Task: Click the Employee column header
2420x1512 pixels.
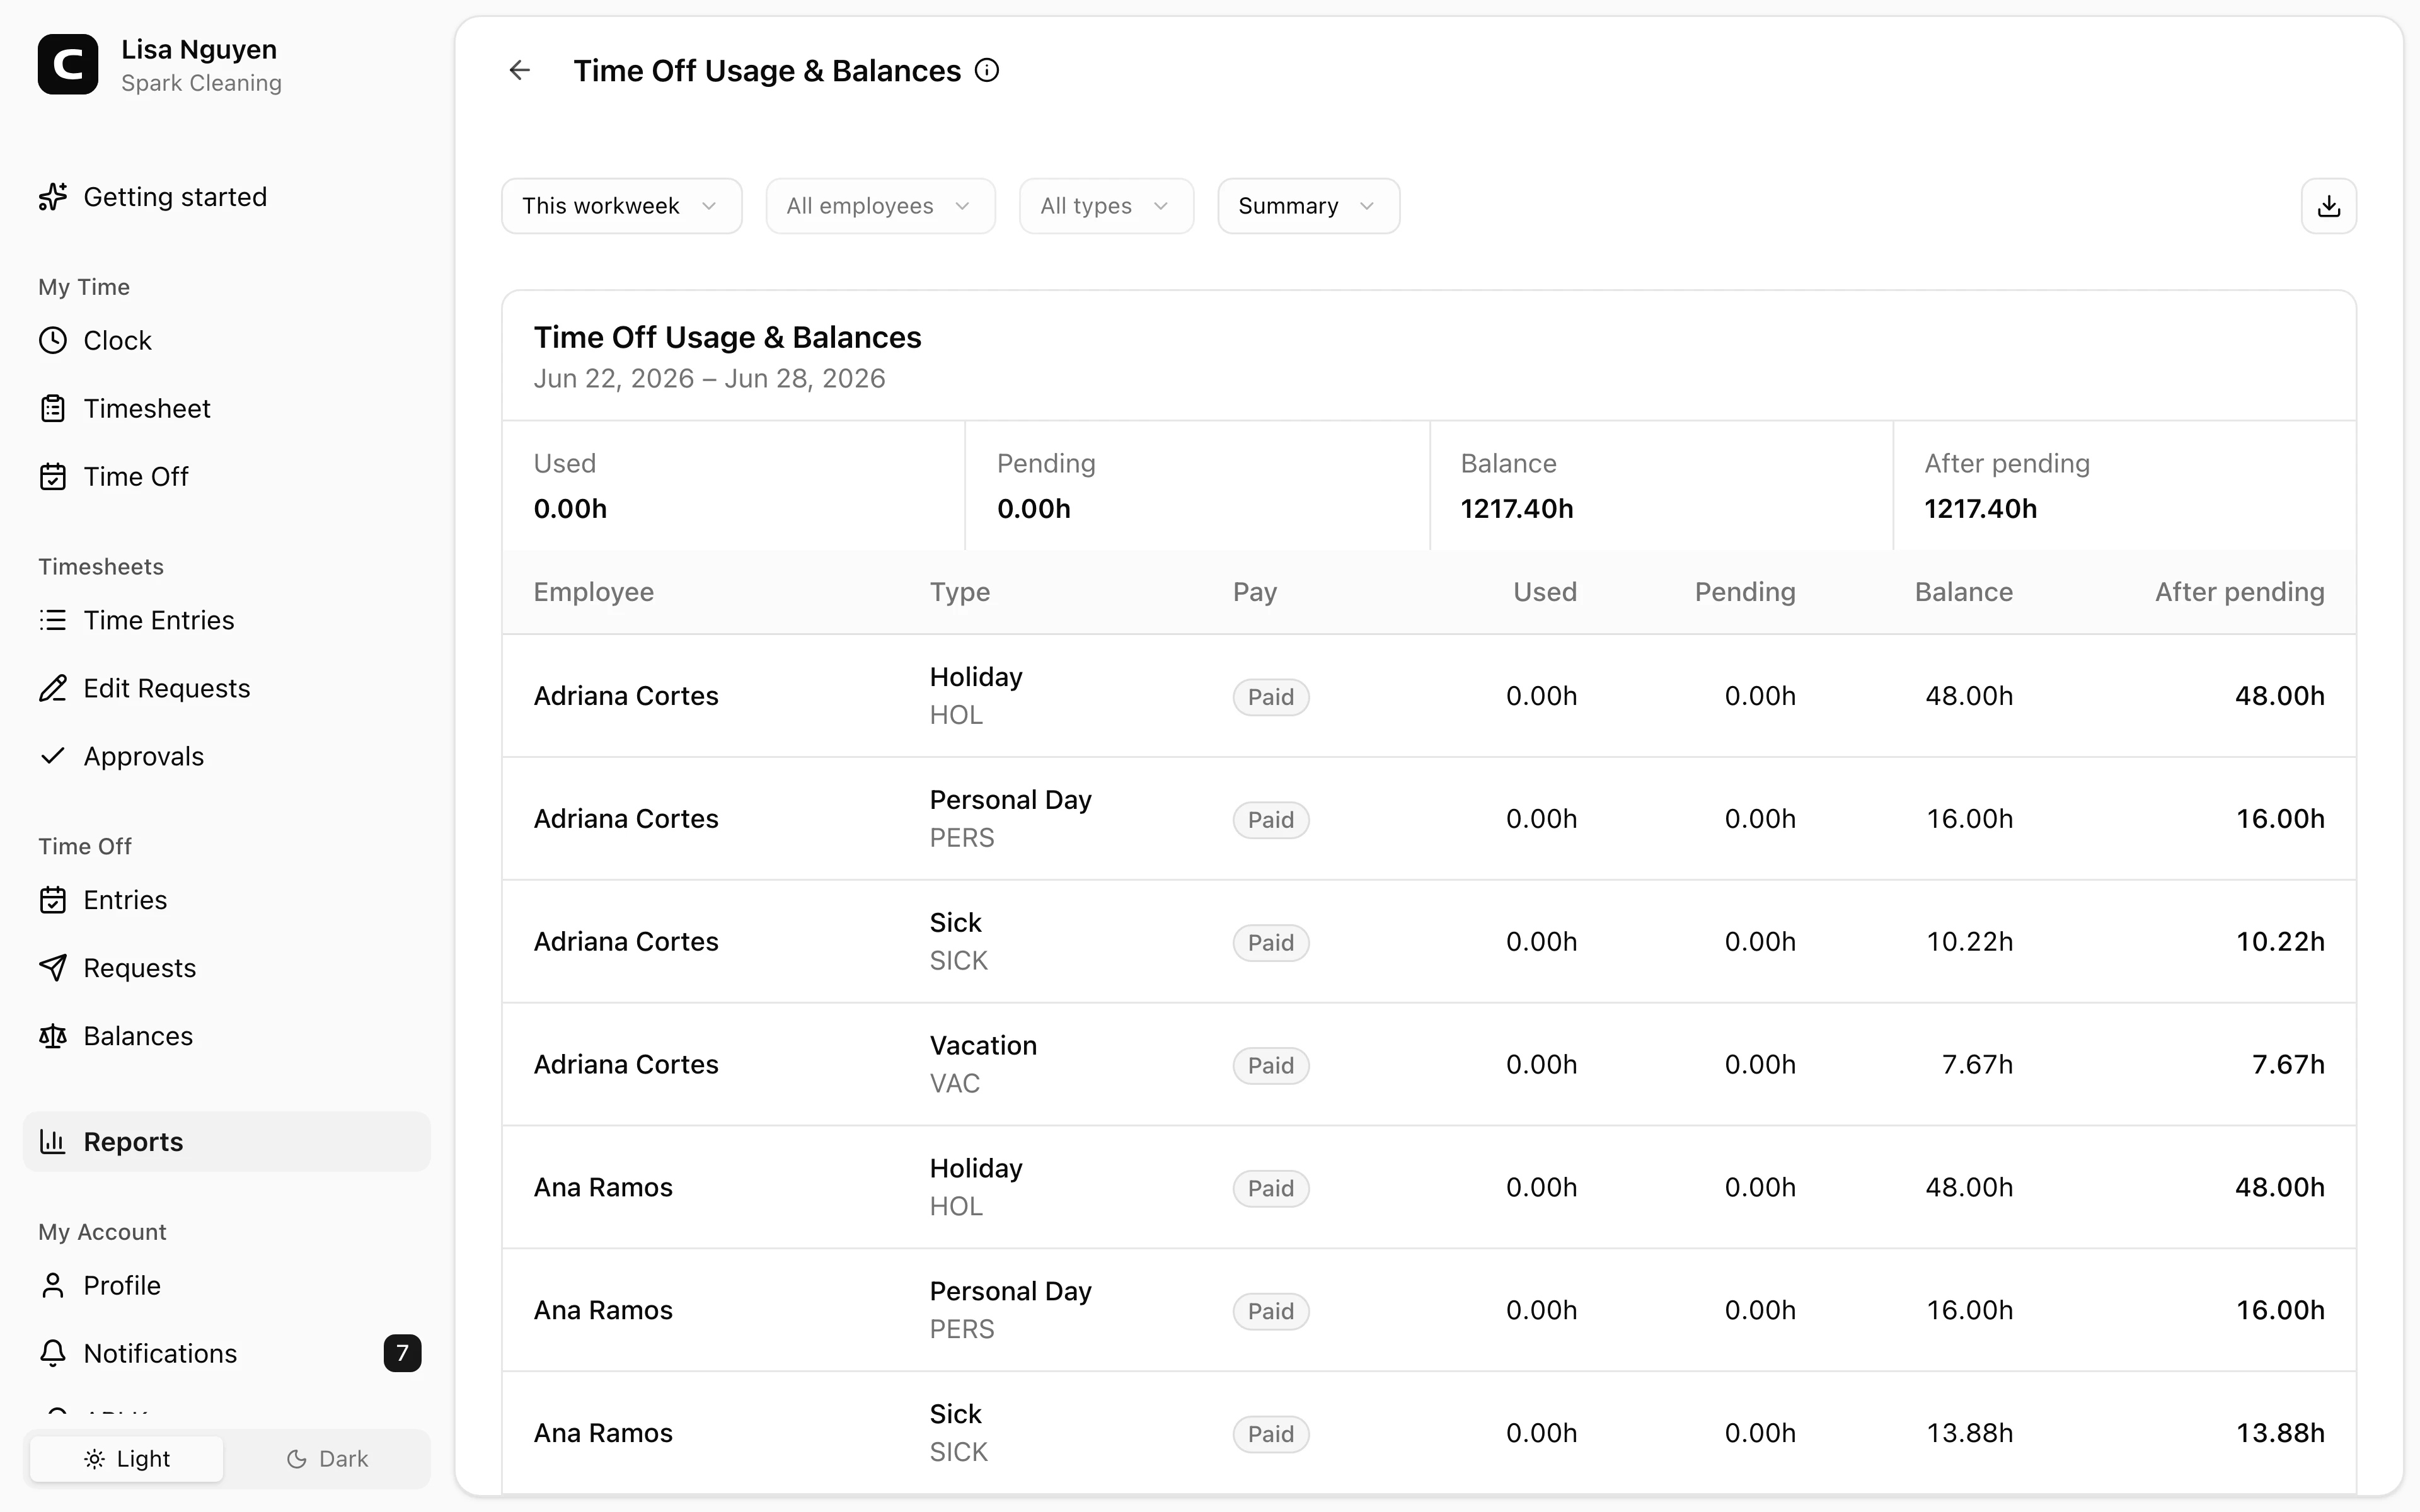Action: click(593, 592)
